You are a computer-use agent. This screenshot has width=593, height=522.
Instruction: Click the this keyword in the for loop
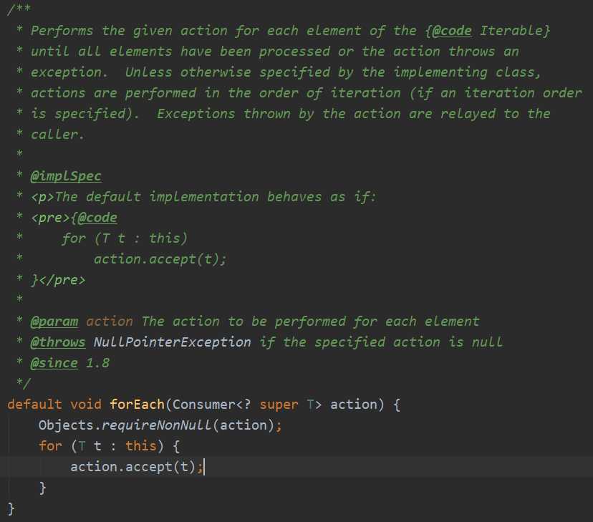coord(140,446)
